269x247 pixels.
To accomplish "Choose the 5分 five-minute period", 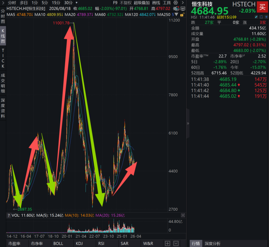I will 45,3.
